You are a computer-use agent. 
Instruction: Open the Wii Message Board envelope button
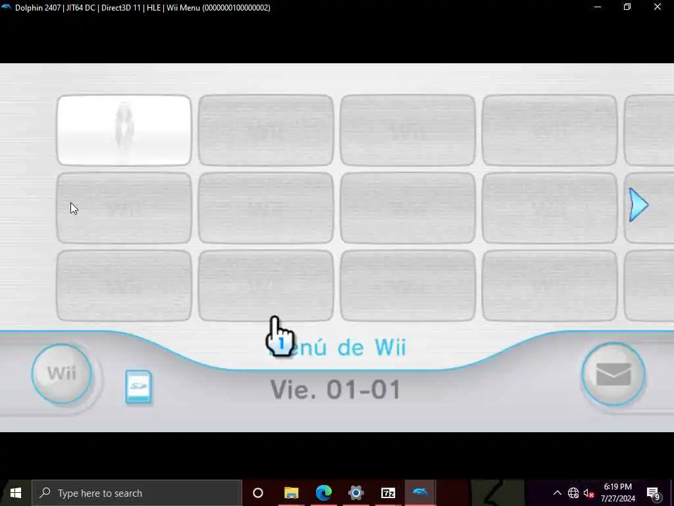(x=613, y=374)
